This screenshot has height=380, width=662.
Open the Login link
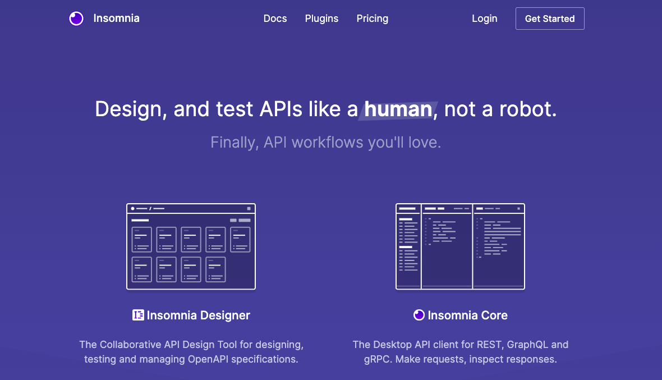tap(485, 19)
